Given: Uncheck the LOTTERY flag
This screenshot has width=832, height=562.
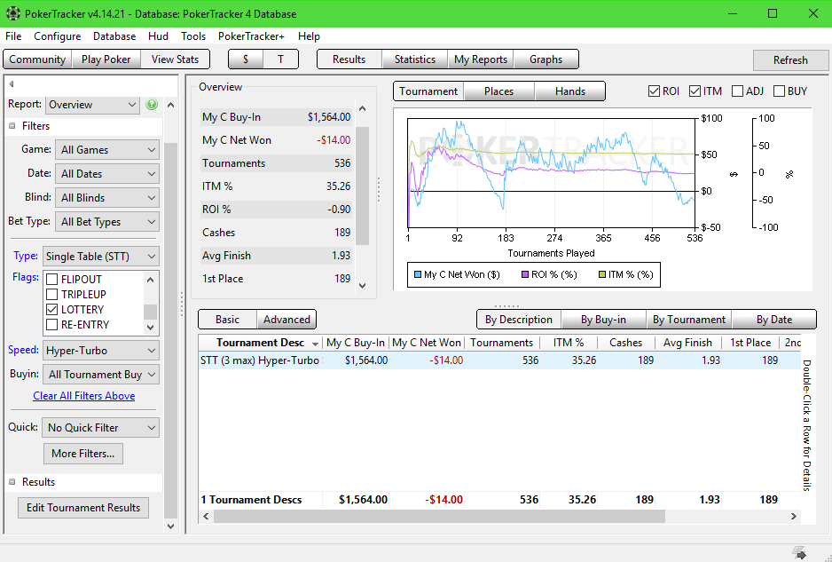Looking at the screenshot, I should (x=52, y=310).
